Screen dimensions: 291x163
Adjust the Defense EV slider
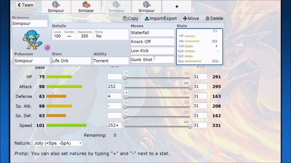[157, 97]
